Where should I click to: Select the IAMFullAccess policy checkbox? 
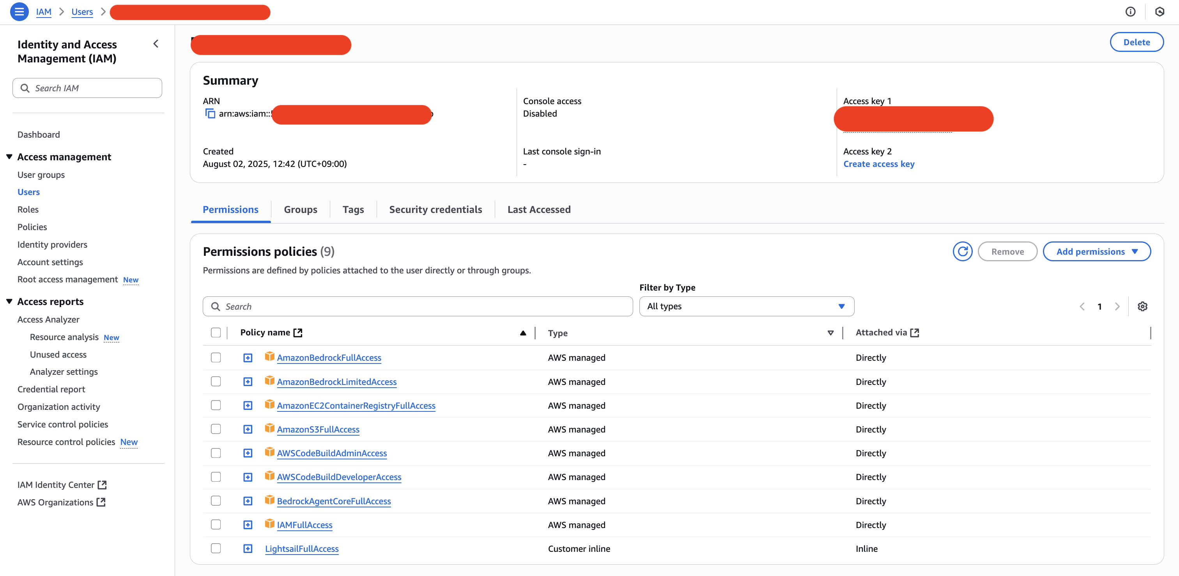[216, 524]
